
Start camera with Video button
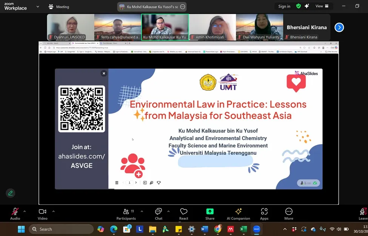click(x=42, y=213)
